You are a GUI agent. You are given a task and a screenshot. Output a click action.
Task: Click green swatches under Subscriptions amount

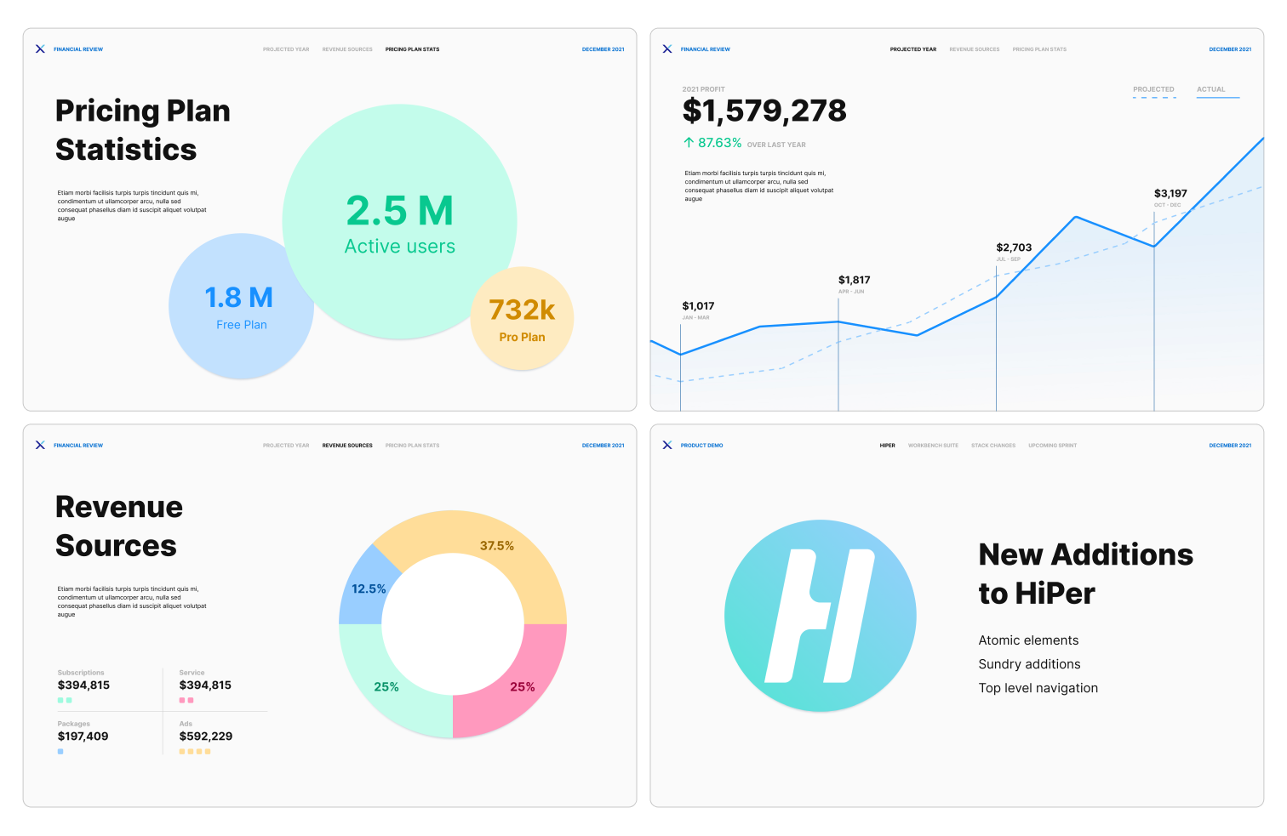pos(65,701)
